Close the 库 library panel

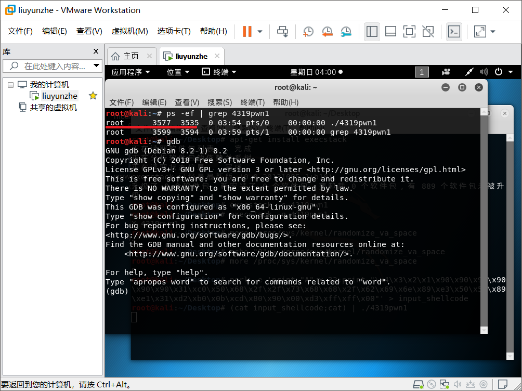96,51
